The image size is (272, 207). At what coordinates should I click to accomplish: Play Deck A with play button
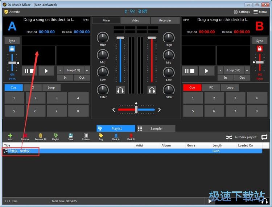click(x=46, y=71)
